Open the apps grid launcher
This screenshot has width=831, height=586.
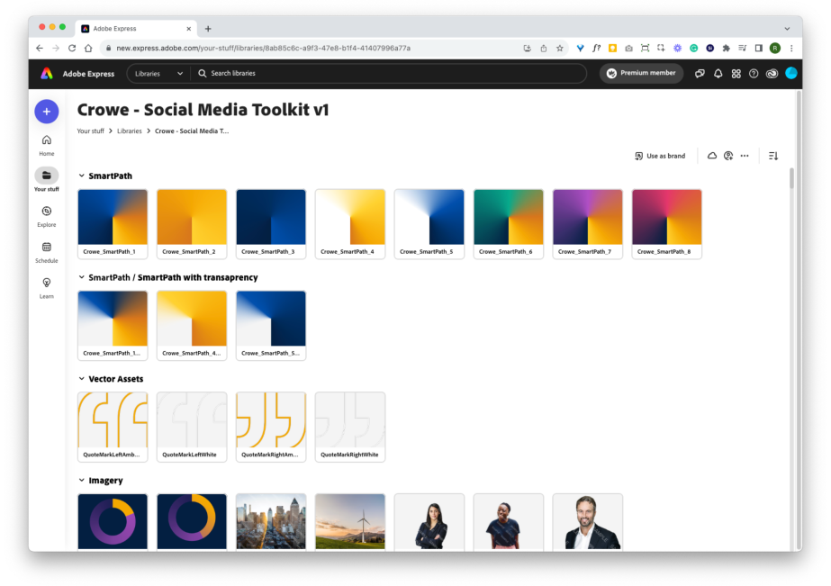[x=736, y=73]
